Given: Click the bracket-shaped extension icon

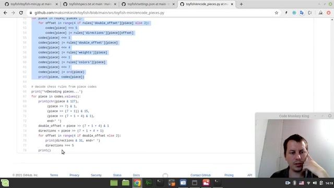Looking at the screenshot, I should click(309, 13).
